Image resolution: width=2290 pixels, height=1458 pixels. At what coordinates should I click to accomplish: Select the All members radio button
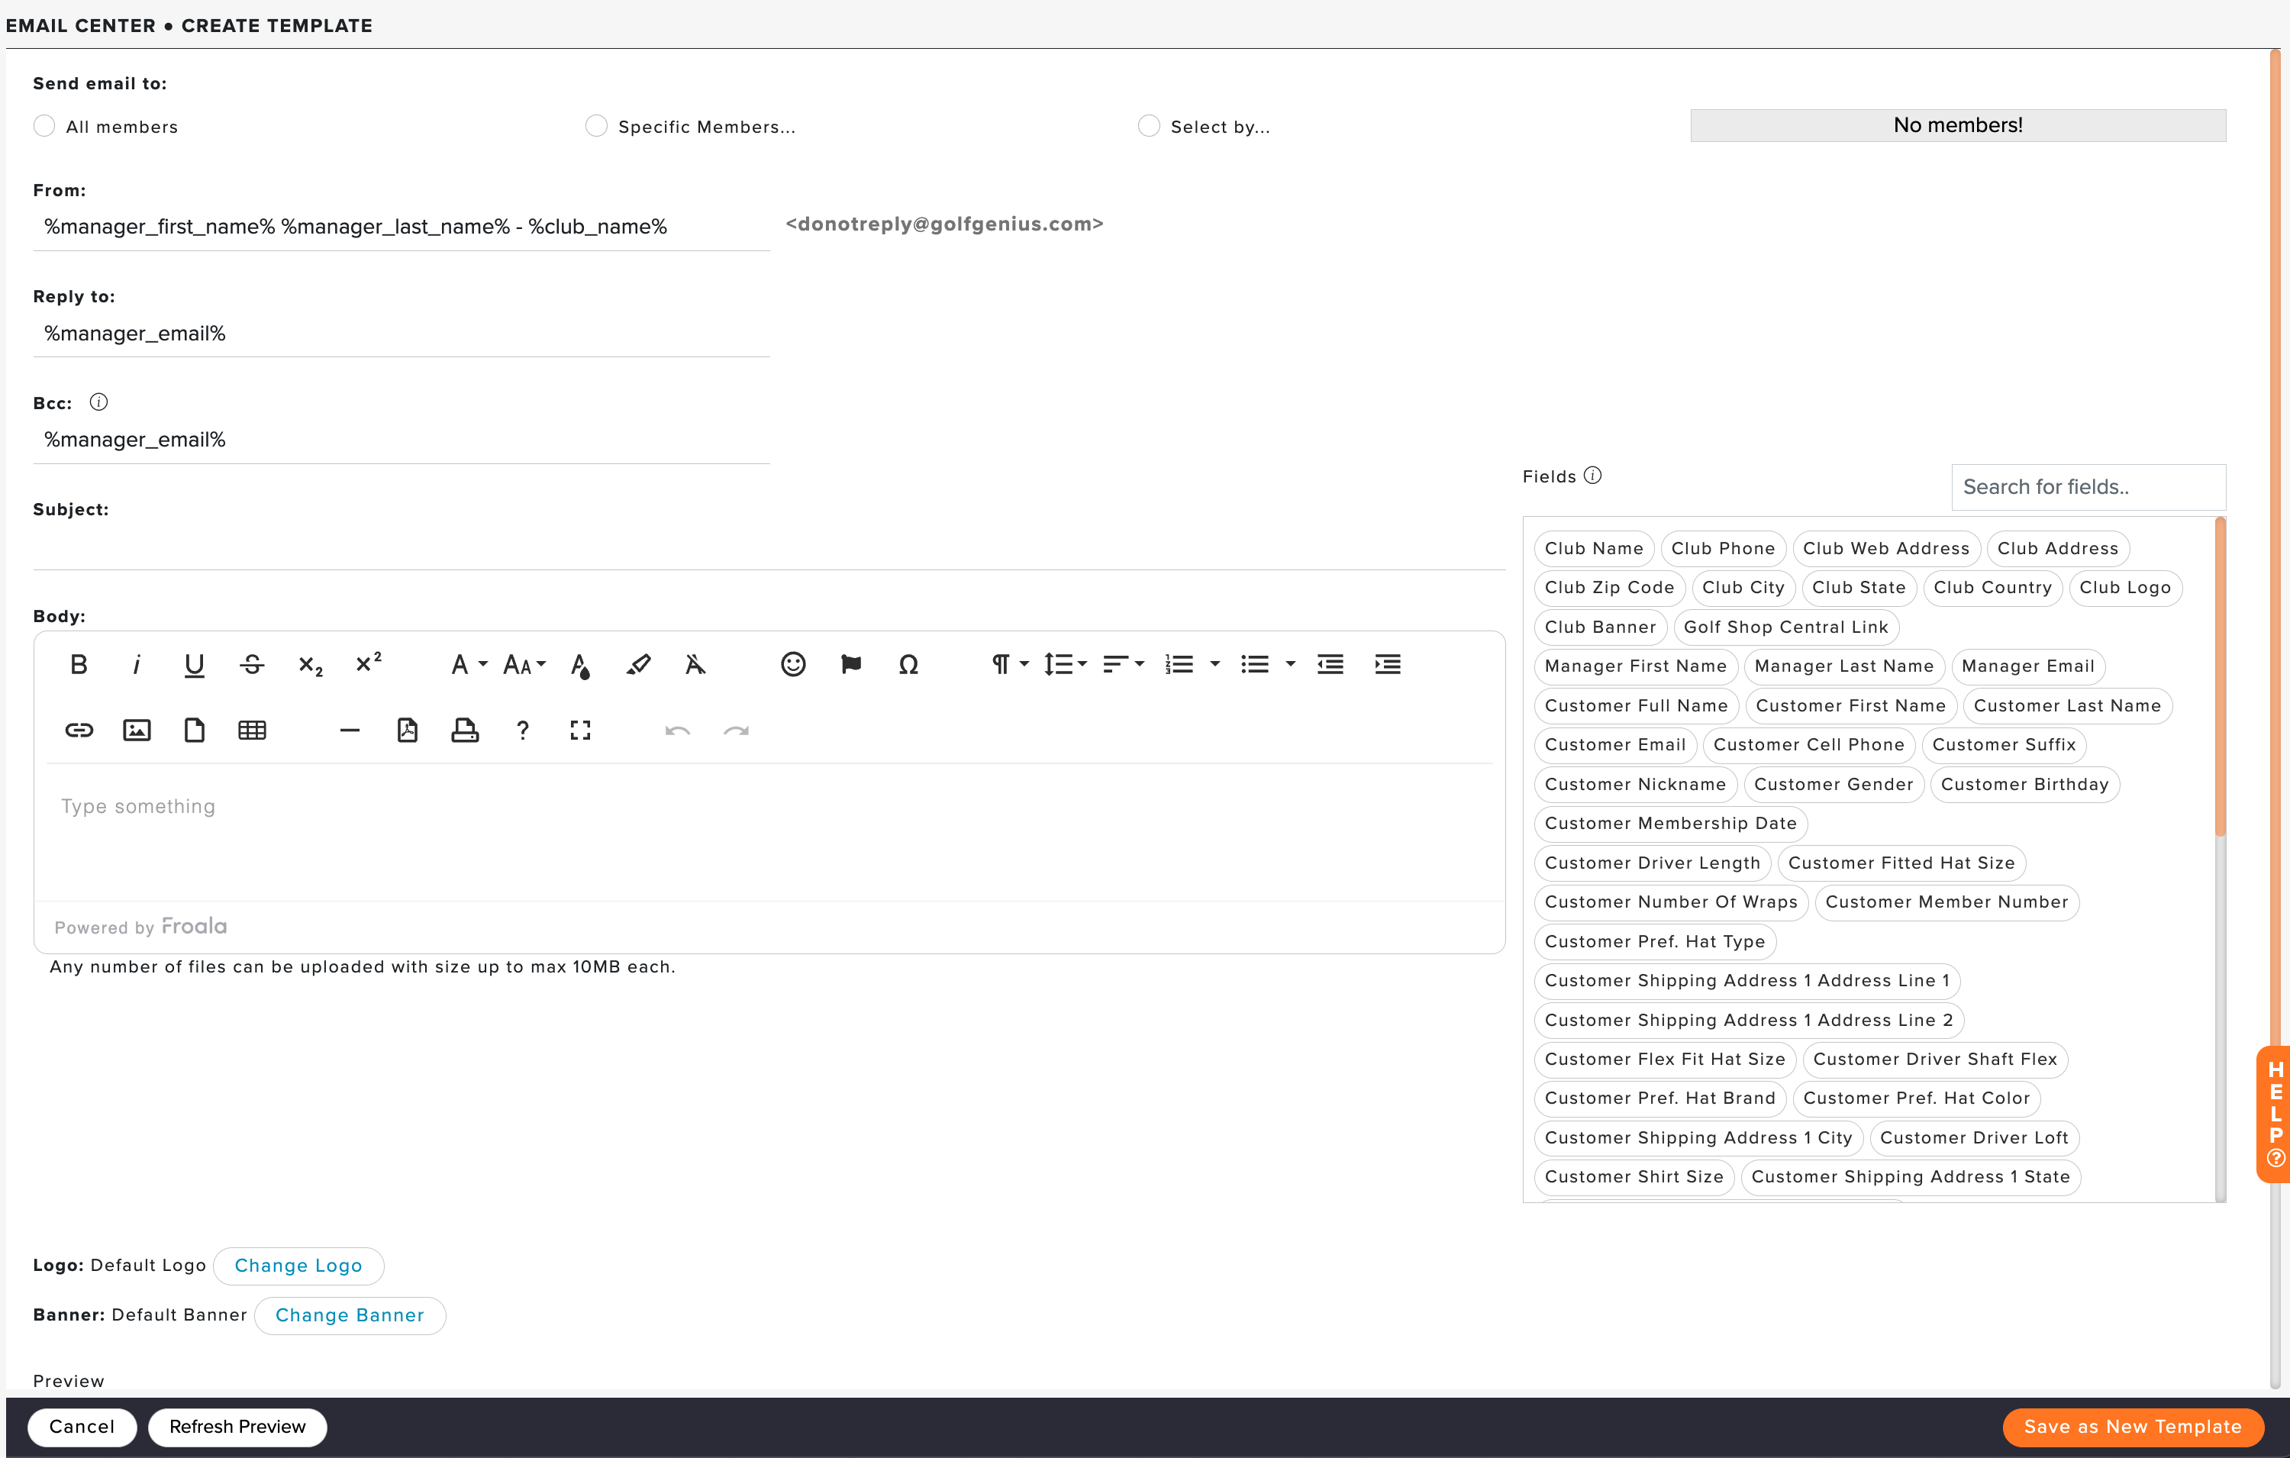(44, 125)
